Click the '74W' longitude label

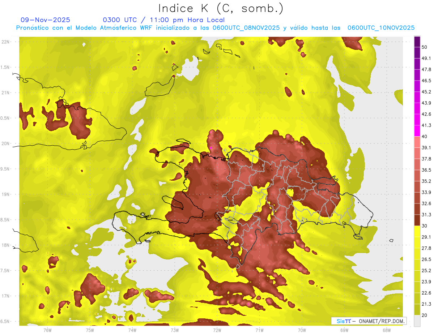(132, 330)
